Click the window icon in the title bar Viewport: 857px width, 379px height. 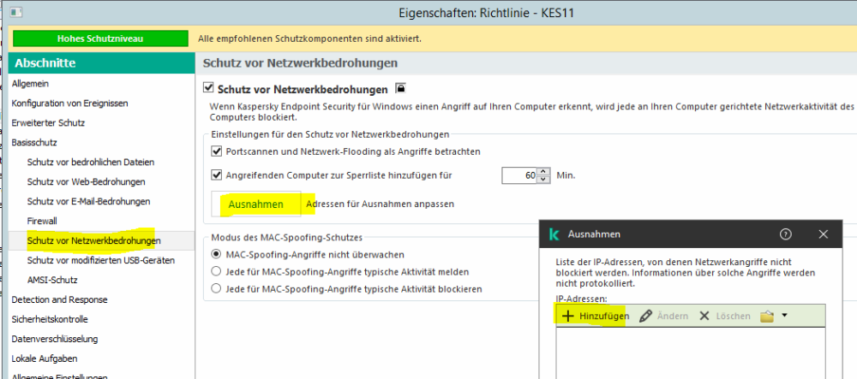tap(17, 10)
